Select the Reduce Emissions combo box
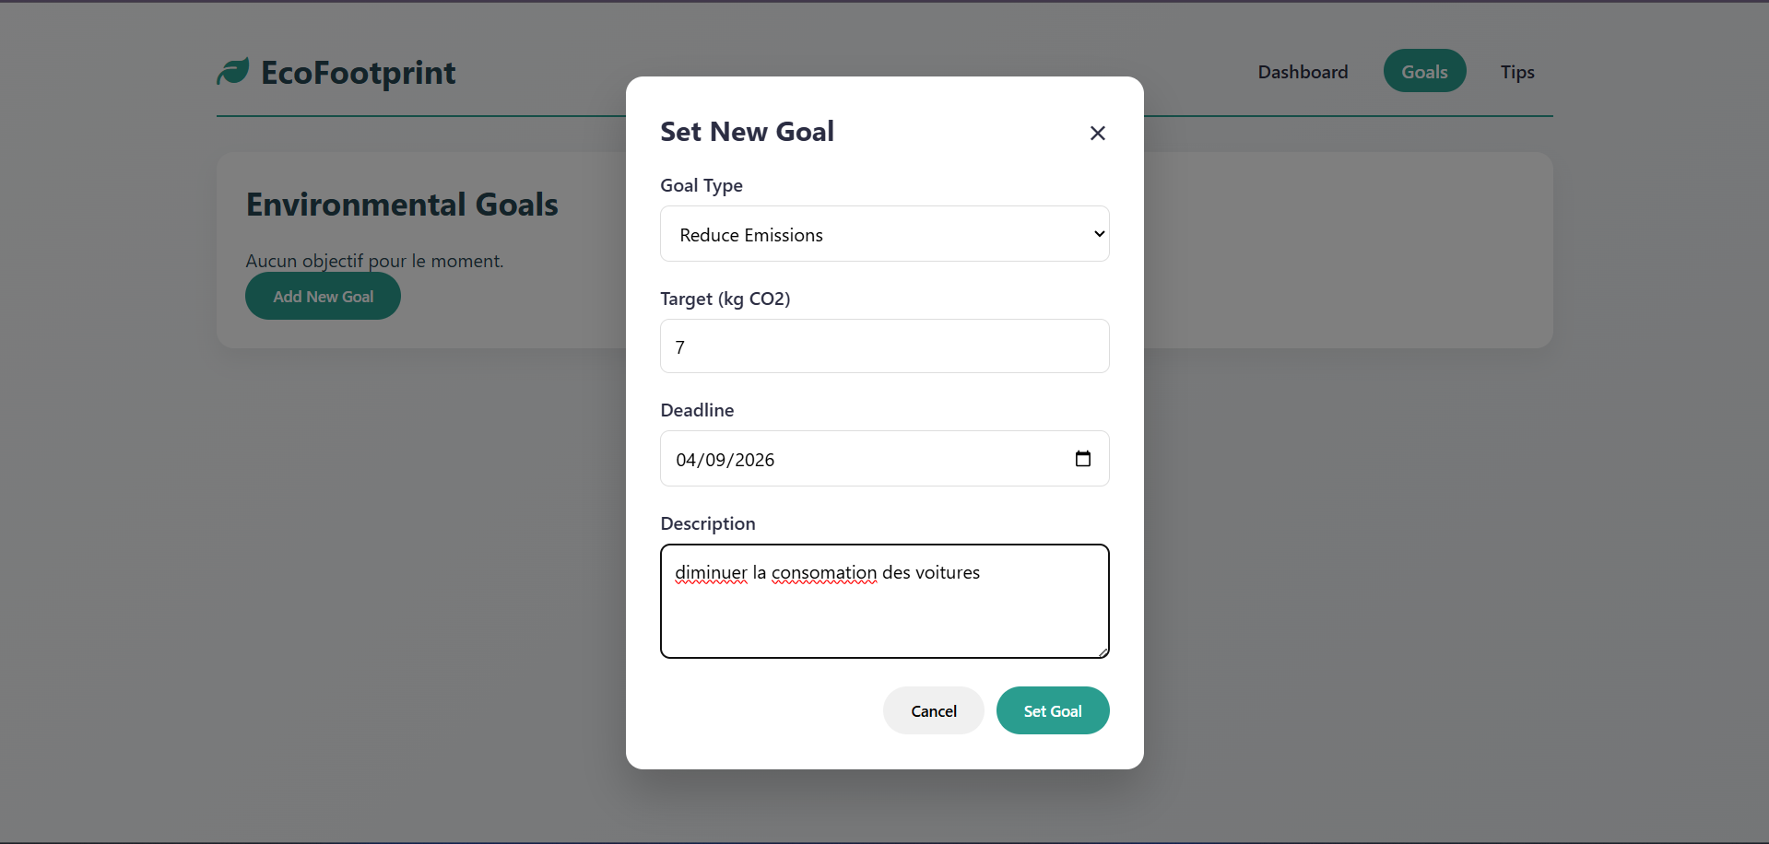 click(883, 234)
